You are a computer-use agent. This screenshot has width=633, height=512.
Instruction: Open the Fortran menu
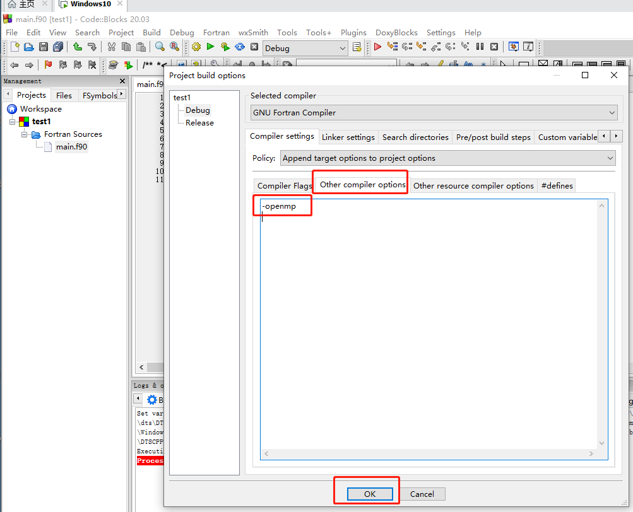click(216, 32)
